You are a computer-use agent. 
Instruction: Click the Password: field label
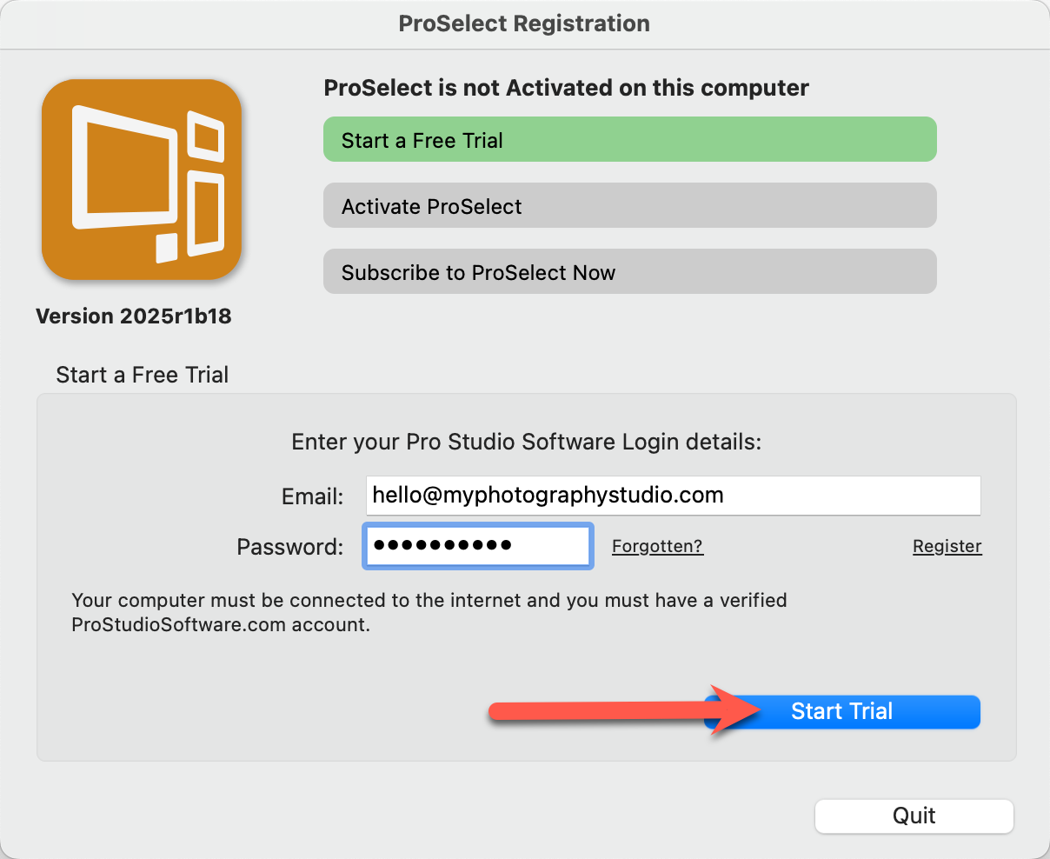tap(289, 547)
